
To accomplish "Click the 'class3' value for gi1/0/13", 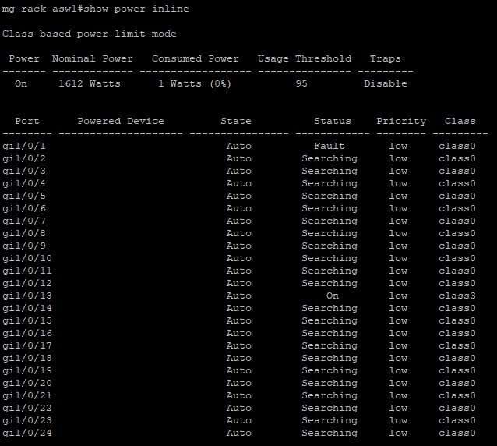I will click(x=457, y=296).
